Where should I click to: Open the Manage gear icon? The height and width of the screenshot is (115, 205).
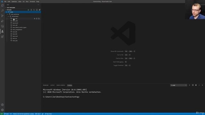click(2, 110)
